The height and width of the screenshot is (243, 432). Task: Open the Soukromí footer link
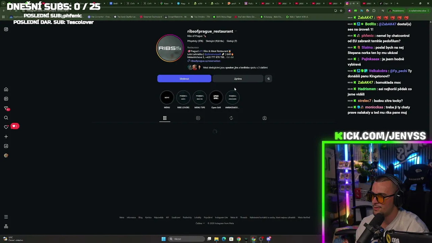(176, 217)
